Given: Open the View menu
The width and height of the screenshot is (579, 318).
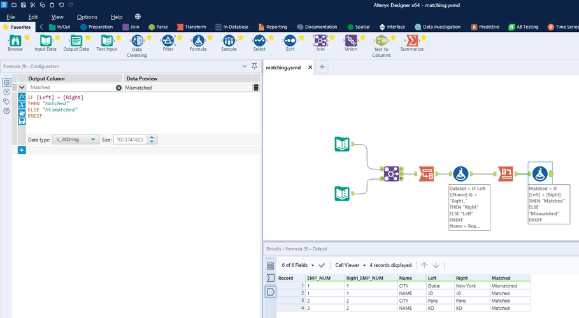Looking at the screenshot, I should click(x=57, y=17).
